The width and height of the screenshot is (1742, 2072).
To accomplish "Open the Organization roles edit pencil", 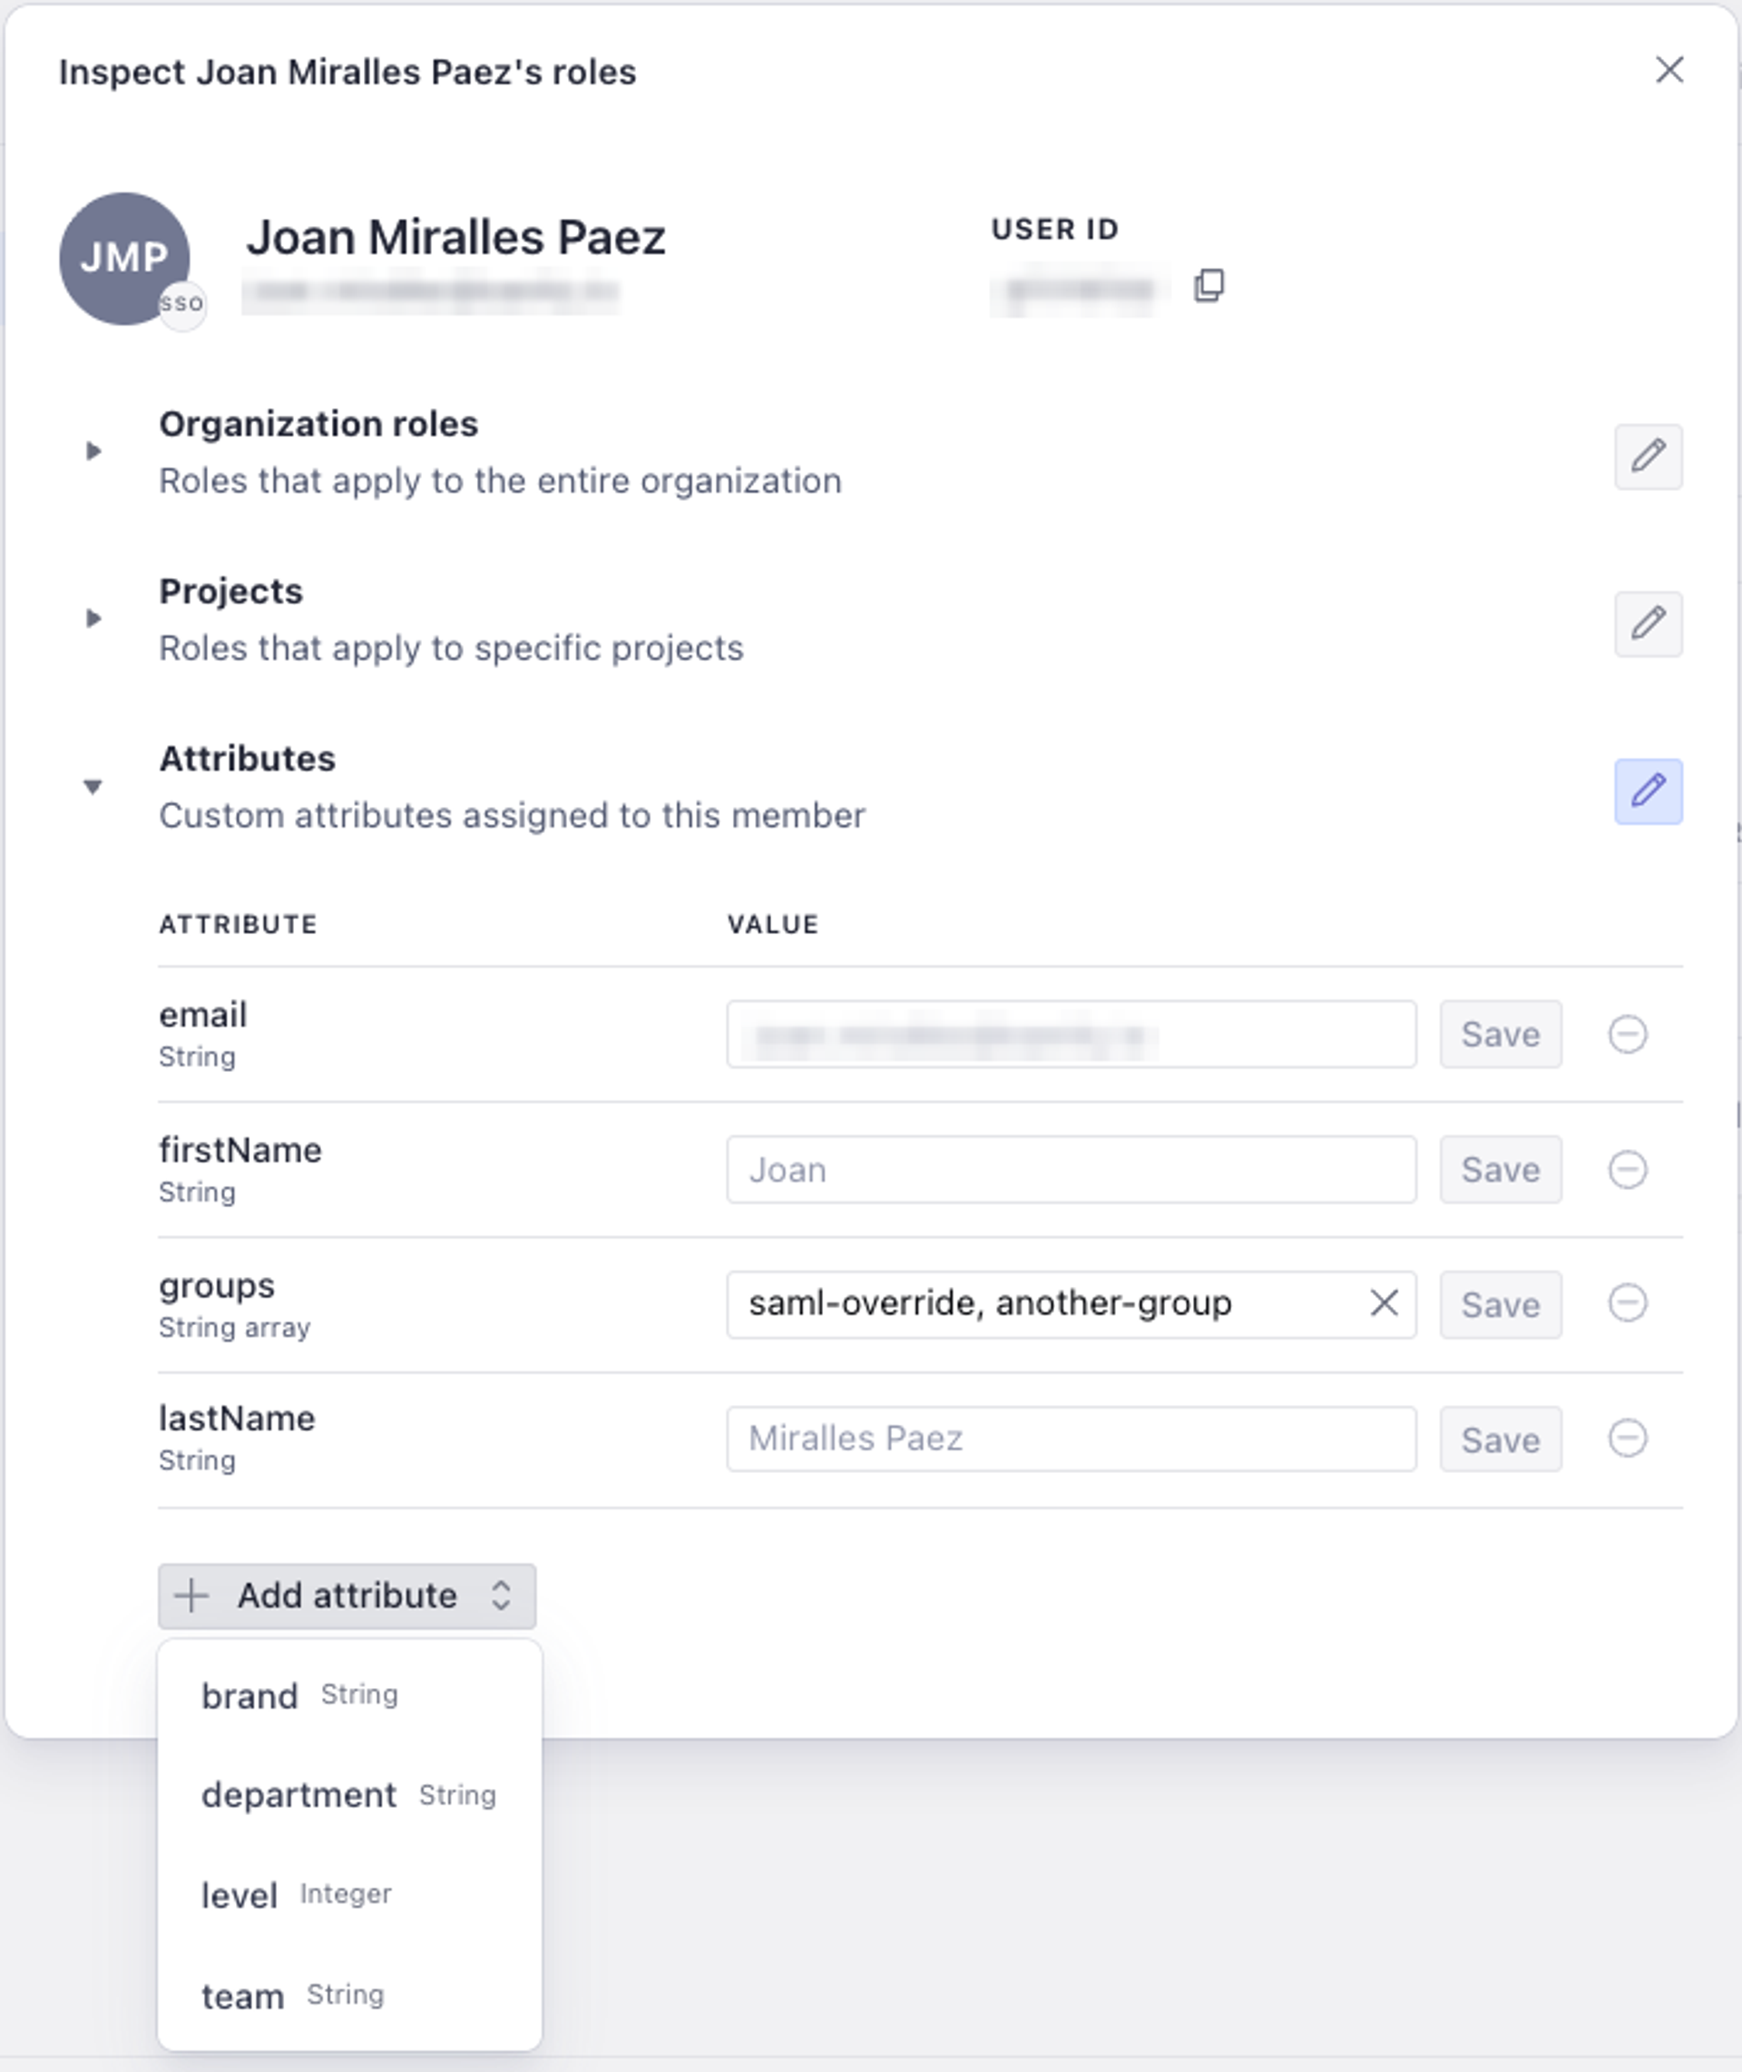I will point(1649,456).
